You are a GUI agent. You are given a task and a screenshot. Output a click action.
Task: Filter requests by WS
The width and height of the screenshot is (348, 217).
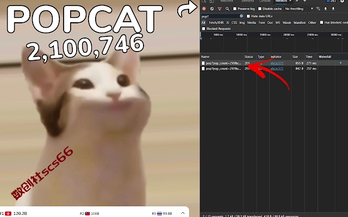[278, 23]
